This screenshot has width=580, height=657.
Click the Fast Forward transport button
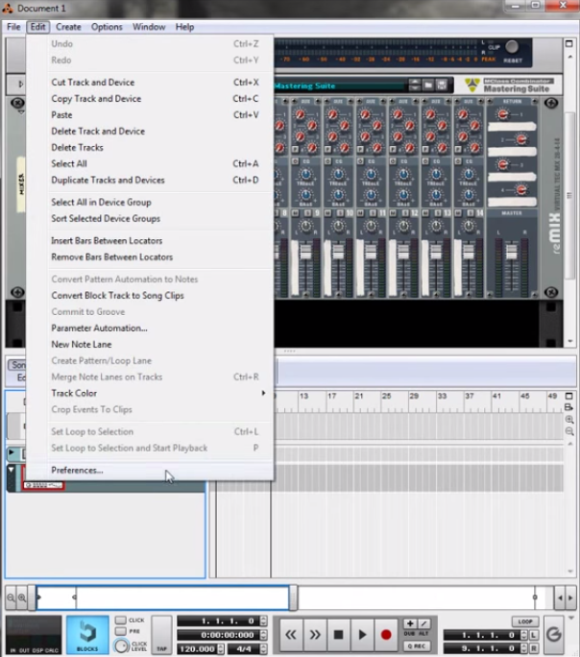(x=315, y=634)
